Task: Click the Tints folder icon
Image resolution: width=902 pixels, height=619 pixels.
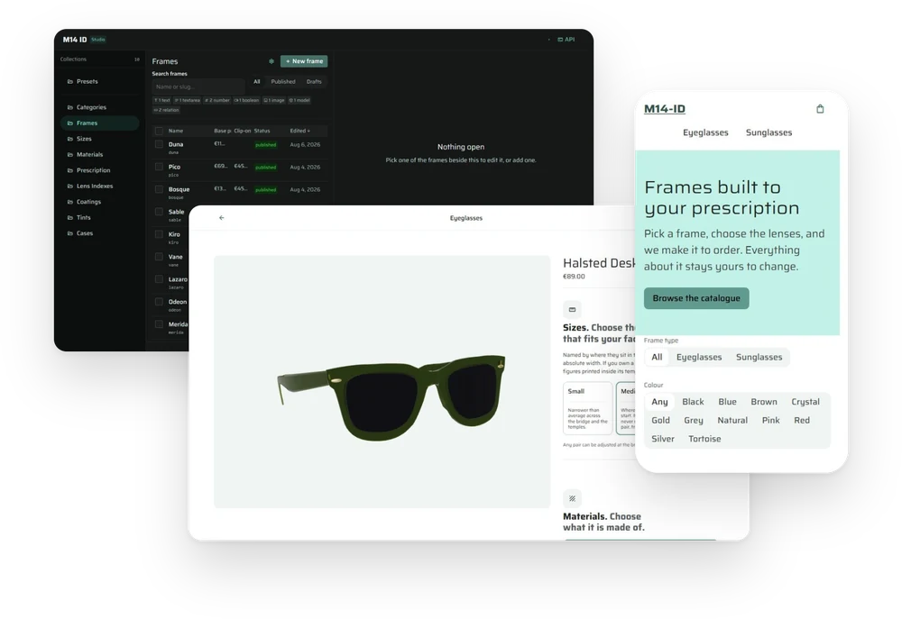Action: (70, 218)
